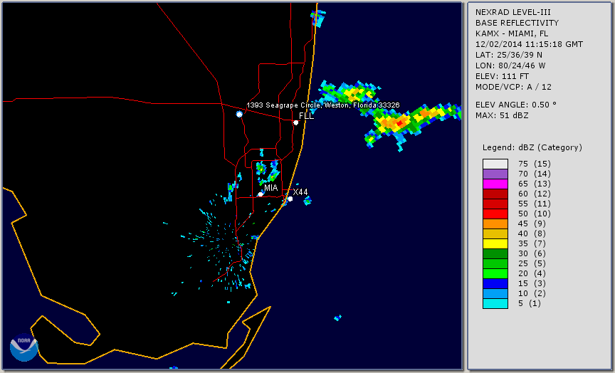
Task: Click the NOAA logo on the map
Action: pyautogui.click(x=24, y=347)
